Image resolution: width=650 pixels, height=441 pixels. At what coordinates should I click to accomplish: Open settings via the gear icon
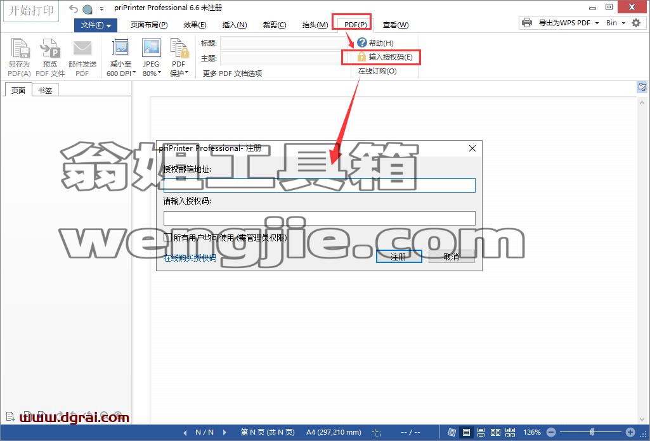point(636,23)
